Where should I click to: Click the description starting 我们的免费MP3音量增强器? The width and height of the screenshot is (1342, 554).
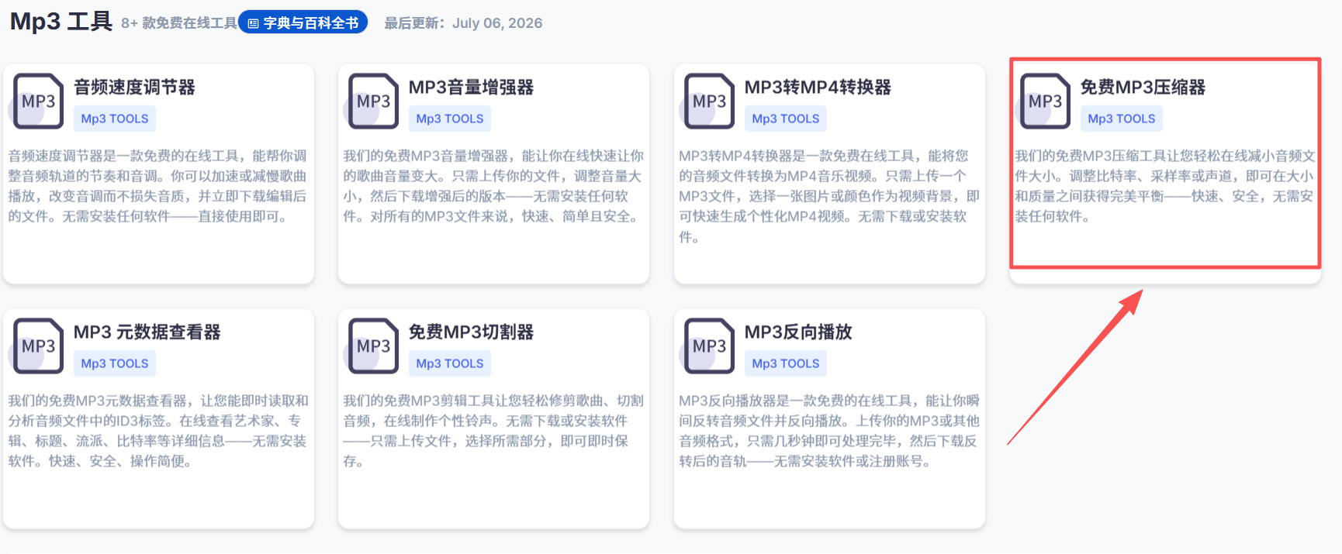point(493,186)
